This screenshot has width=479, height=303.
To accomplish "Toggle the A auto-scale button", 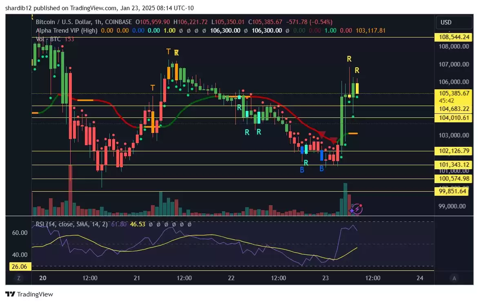I will tap(454, 278).
